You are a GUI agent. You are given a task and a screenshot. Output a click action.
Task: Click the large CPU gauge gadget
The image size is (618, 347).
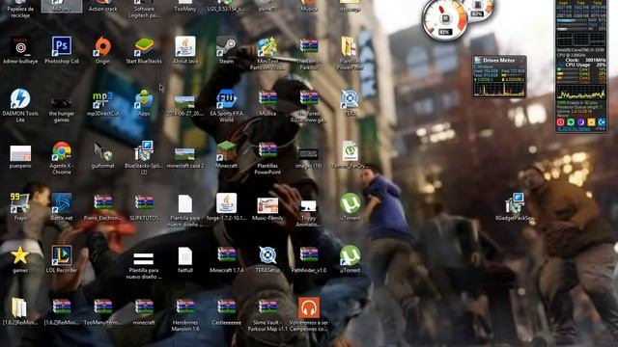click(444, 19)
